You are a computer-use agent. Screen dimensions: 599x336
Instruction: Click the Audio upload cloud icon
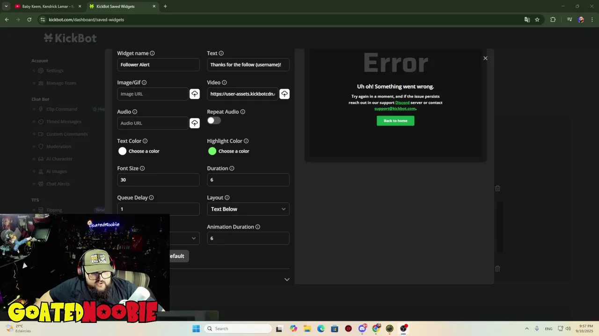tap(195, 123)
